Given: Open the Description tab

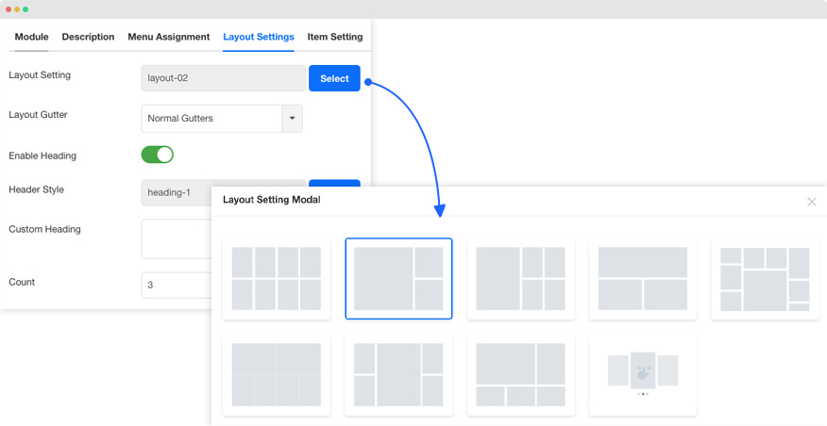Looking at the screenshot, I should [88, 37].
